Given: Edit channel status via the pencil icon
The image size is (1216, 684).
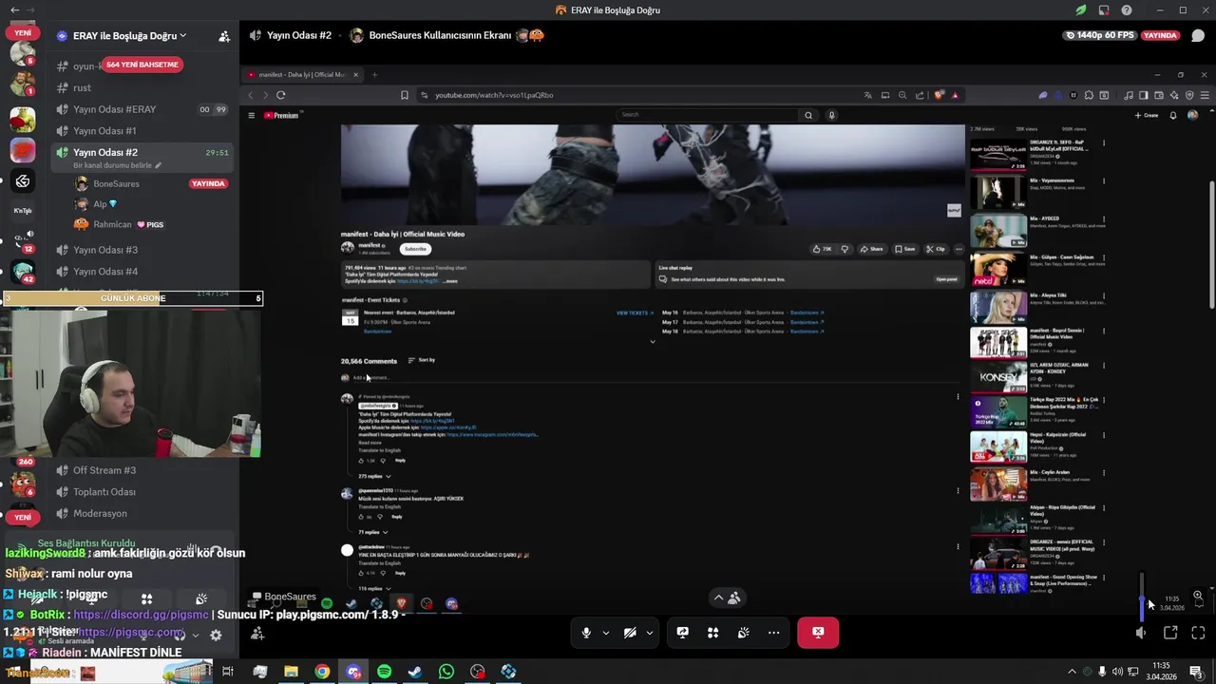Looking at the screenshot, I should tap(159, 165).
